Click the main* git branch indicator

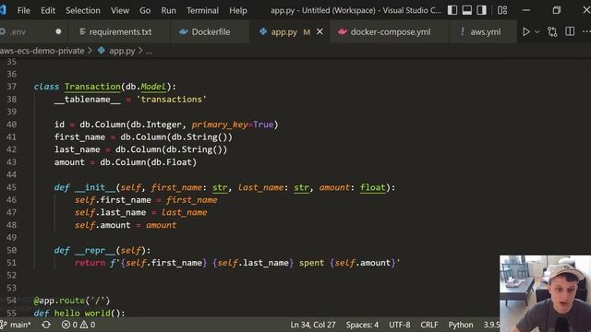[17, 325]
